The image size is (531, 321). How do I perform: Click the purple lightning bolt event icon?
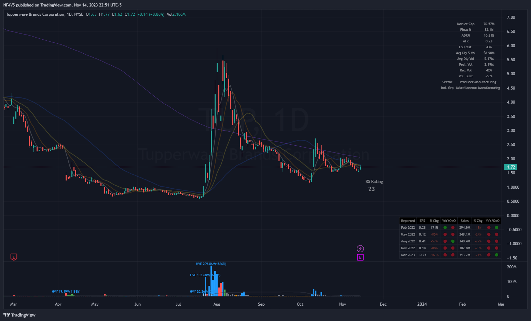pyautogui.click(x=360, y=249)
